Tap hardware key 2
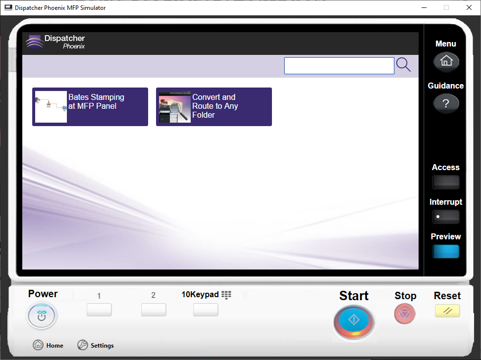481x360 pixels. coord(154,310)
